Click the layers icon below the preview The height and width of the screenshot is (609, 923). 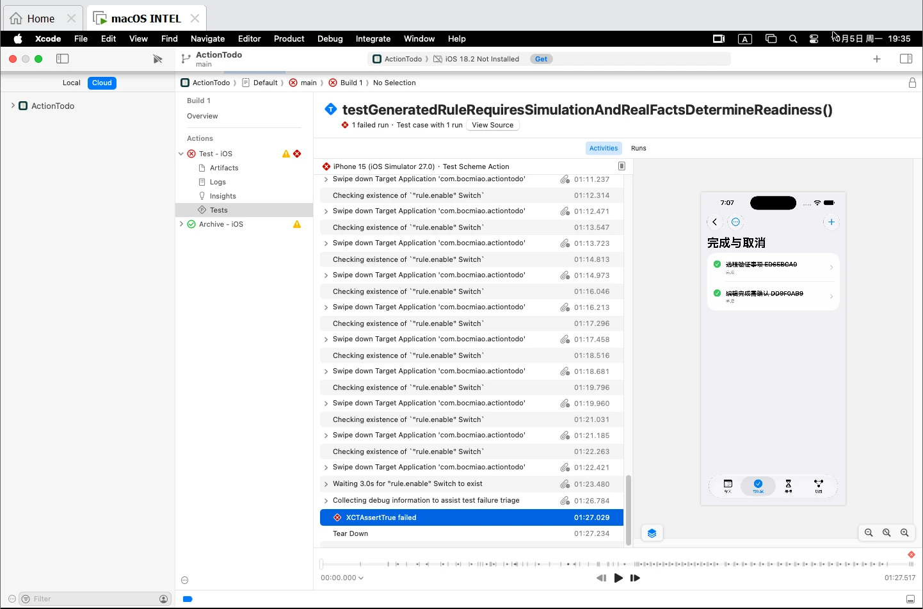click(x=652, y=533)
